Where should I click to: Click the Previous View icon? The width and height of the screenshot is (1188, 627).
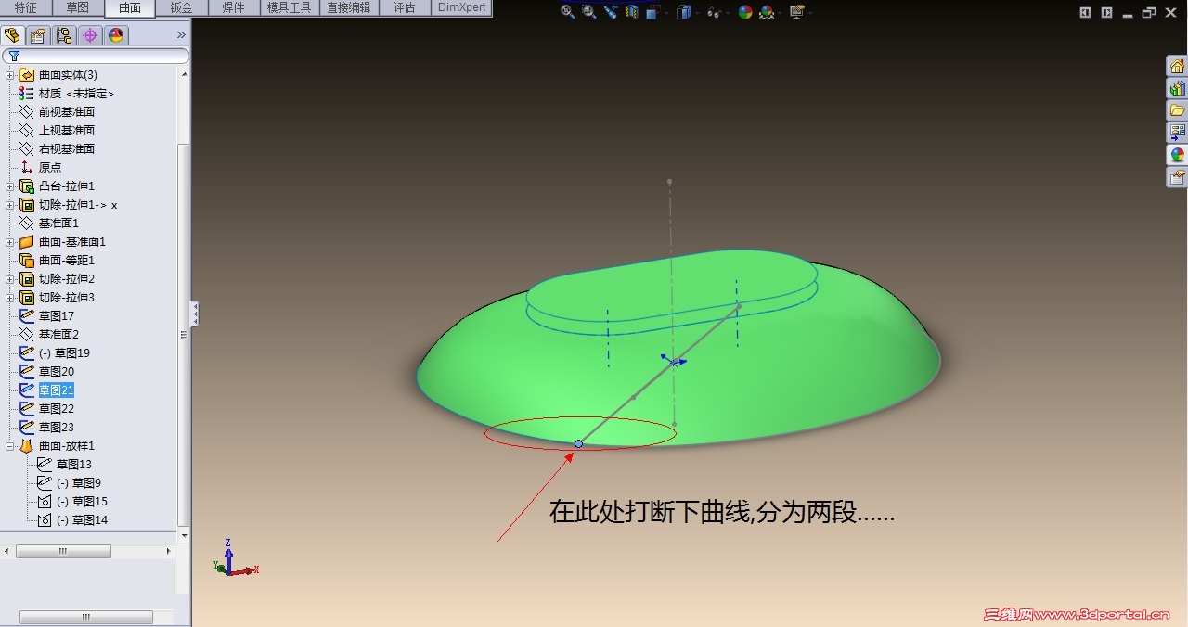(611, 12)
